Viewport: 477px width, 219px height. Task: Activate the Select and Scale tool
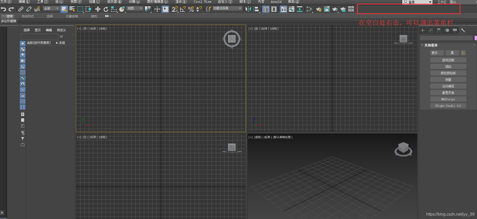(114, 9)
